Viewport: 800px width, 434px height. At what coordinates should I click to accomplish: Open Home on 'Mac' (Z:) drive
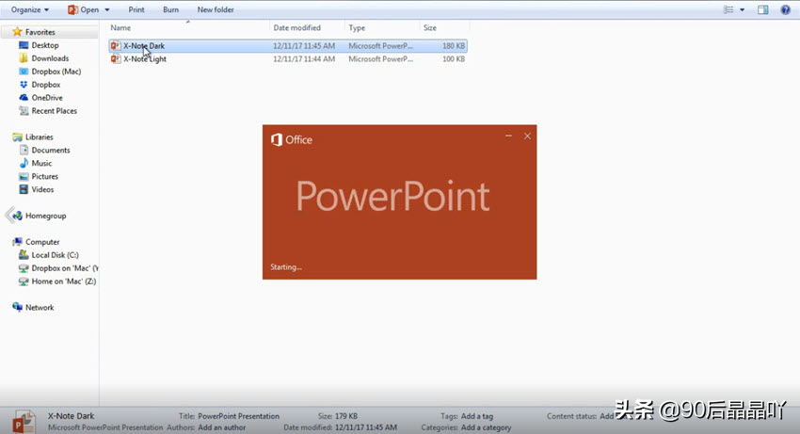[x=64, y=281]
